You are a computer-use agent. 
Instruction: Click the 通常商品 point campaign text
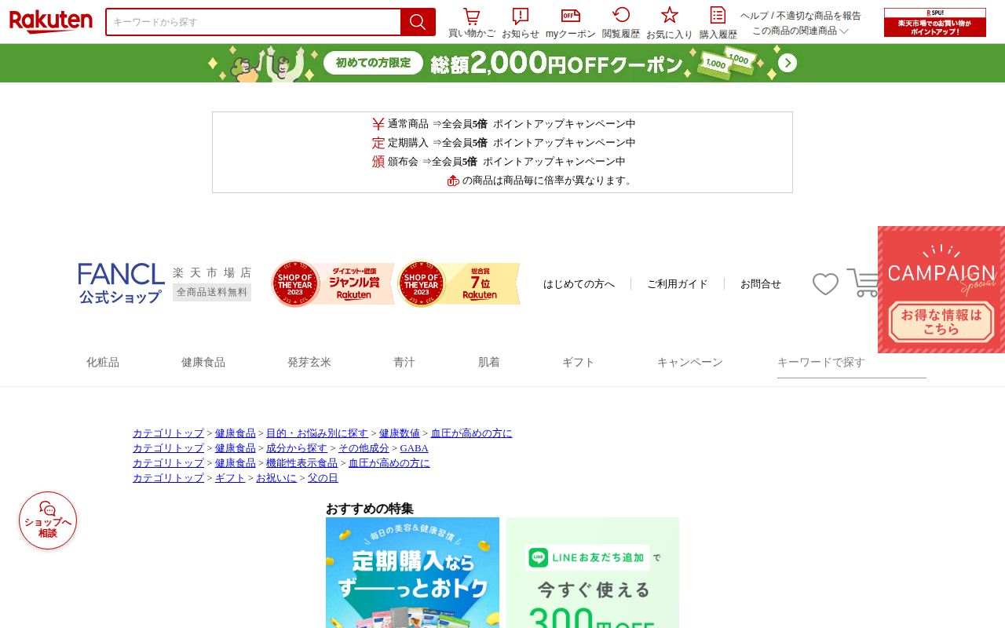pyautogui.click(x=503, y=124)
